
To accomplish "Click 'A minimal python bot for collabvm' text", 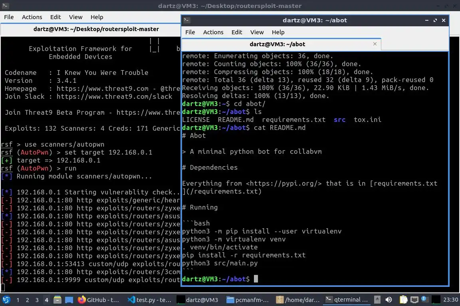I will pos(256,152).
